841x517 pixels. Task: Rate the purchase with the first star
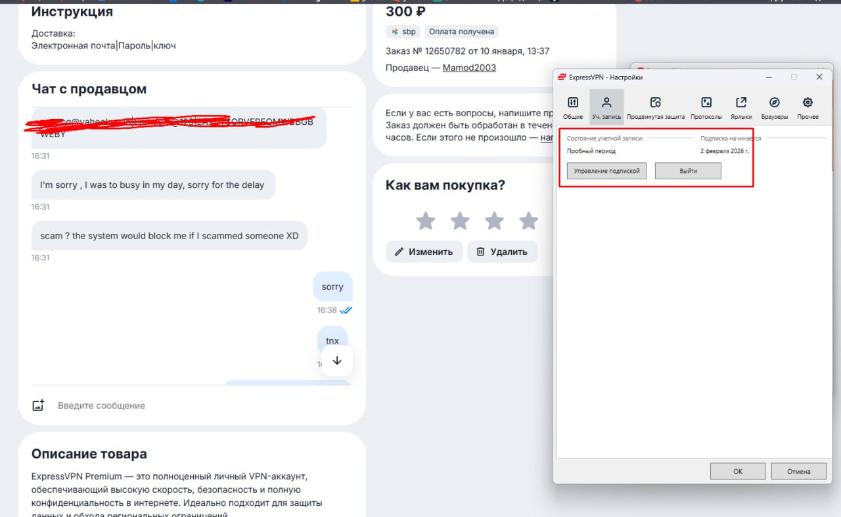pos(426,221)
